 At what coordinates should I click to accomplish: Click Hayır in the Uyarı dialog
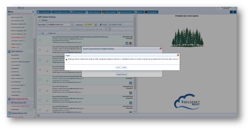(x=124, y=67)
